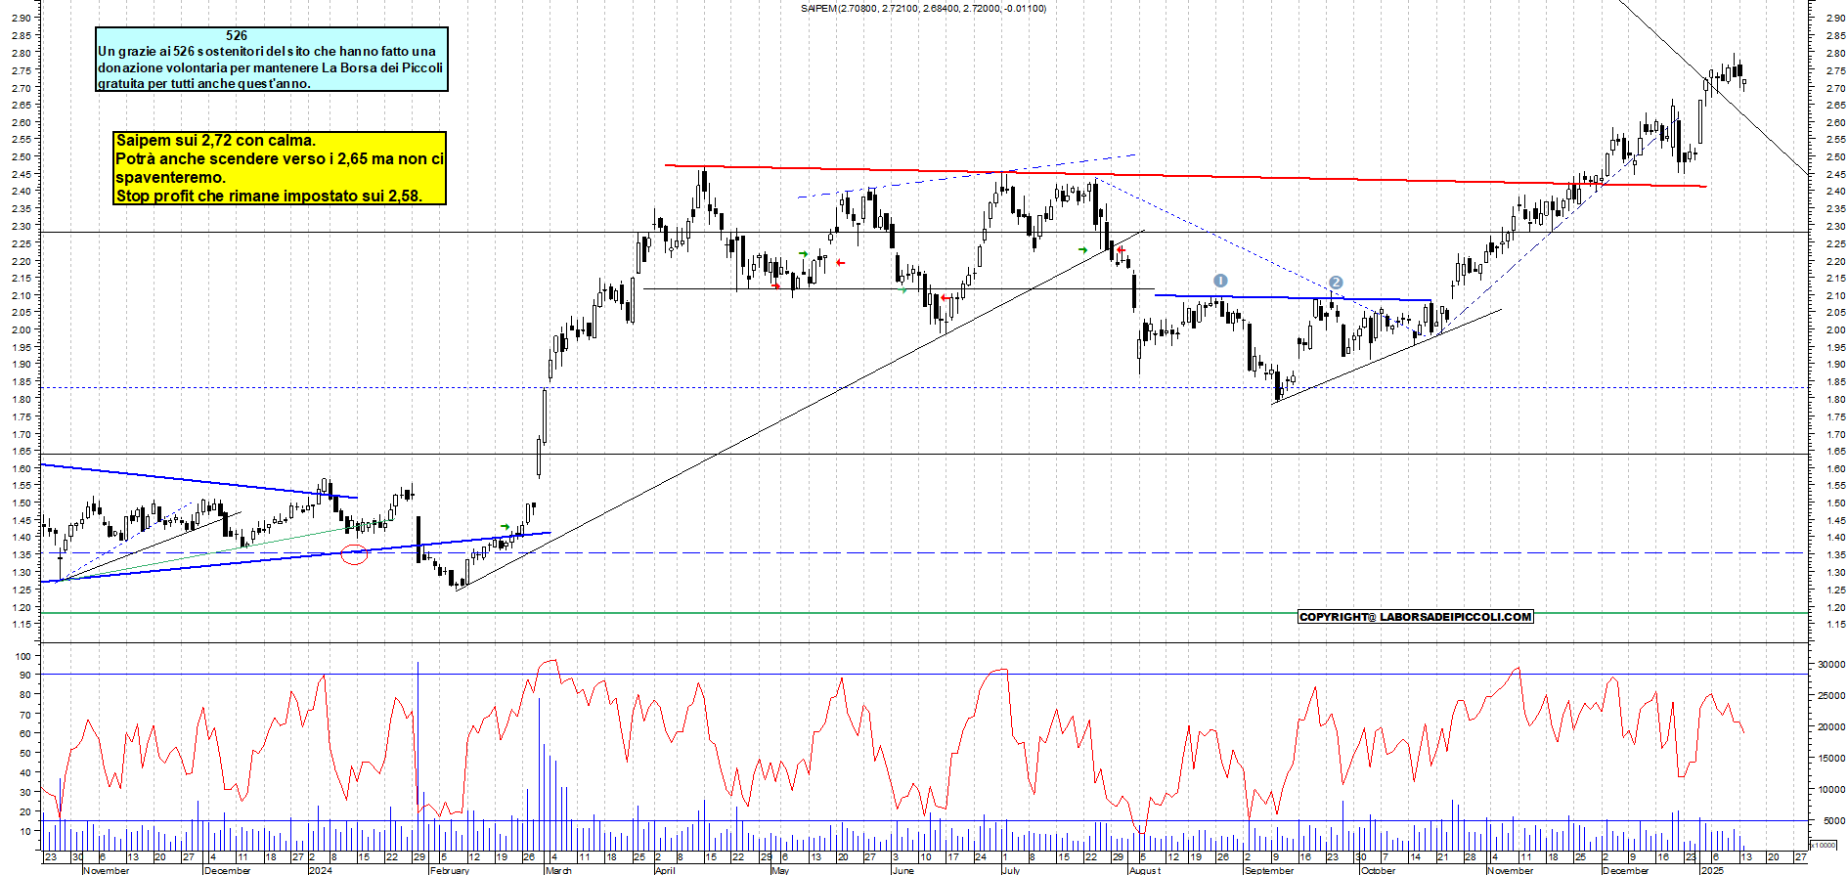The width and height of the screenshot is (1848, 875).
Task: Click the red circle annotation on blue trendline
Action: coord(354,554)
